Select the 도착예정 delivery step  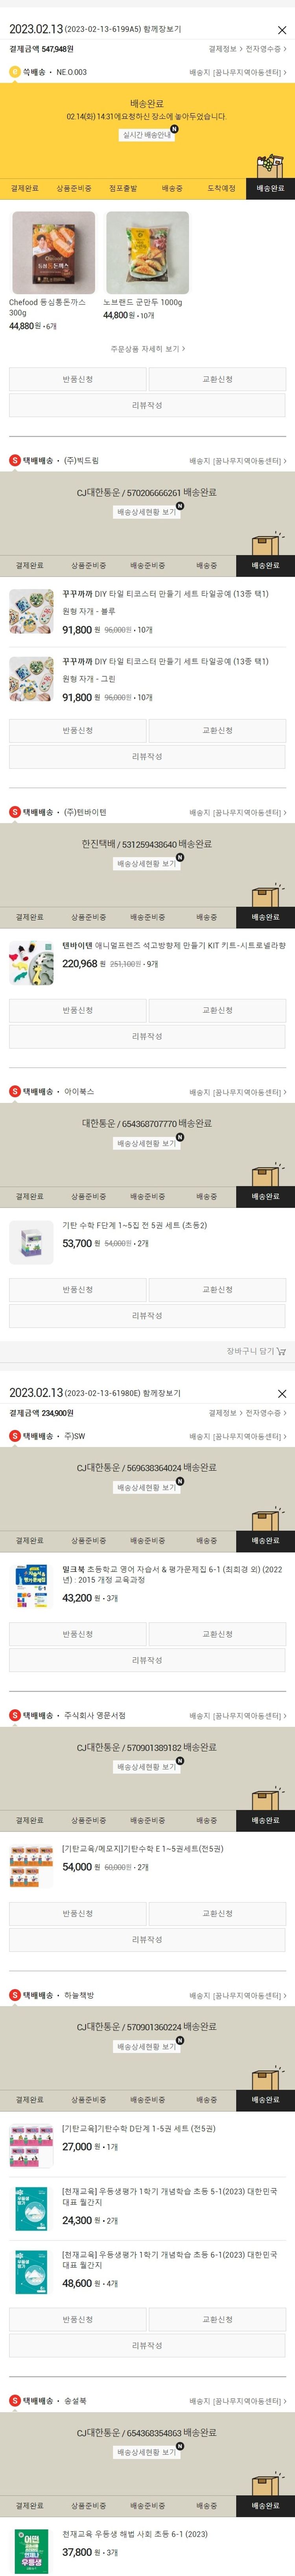coord(221,188)
